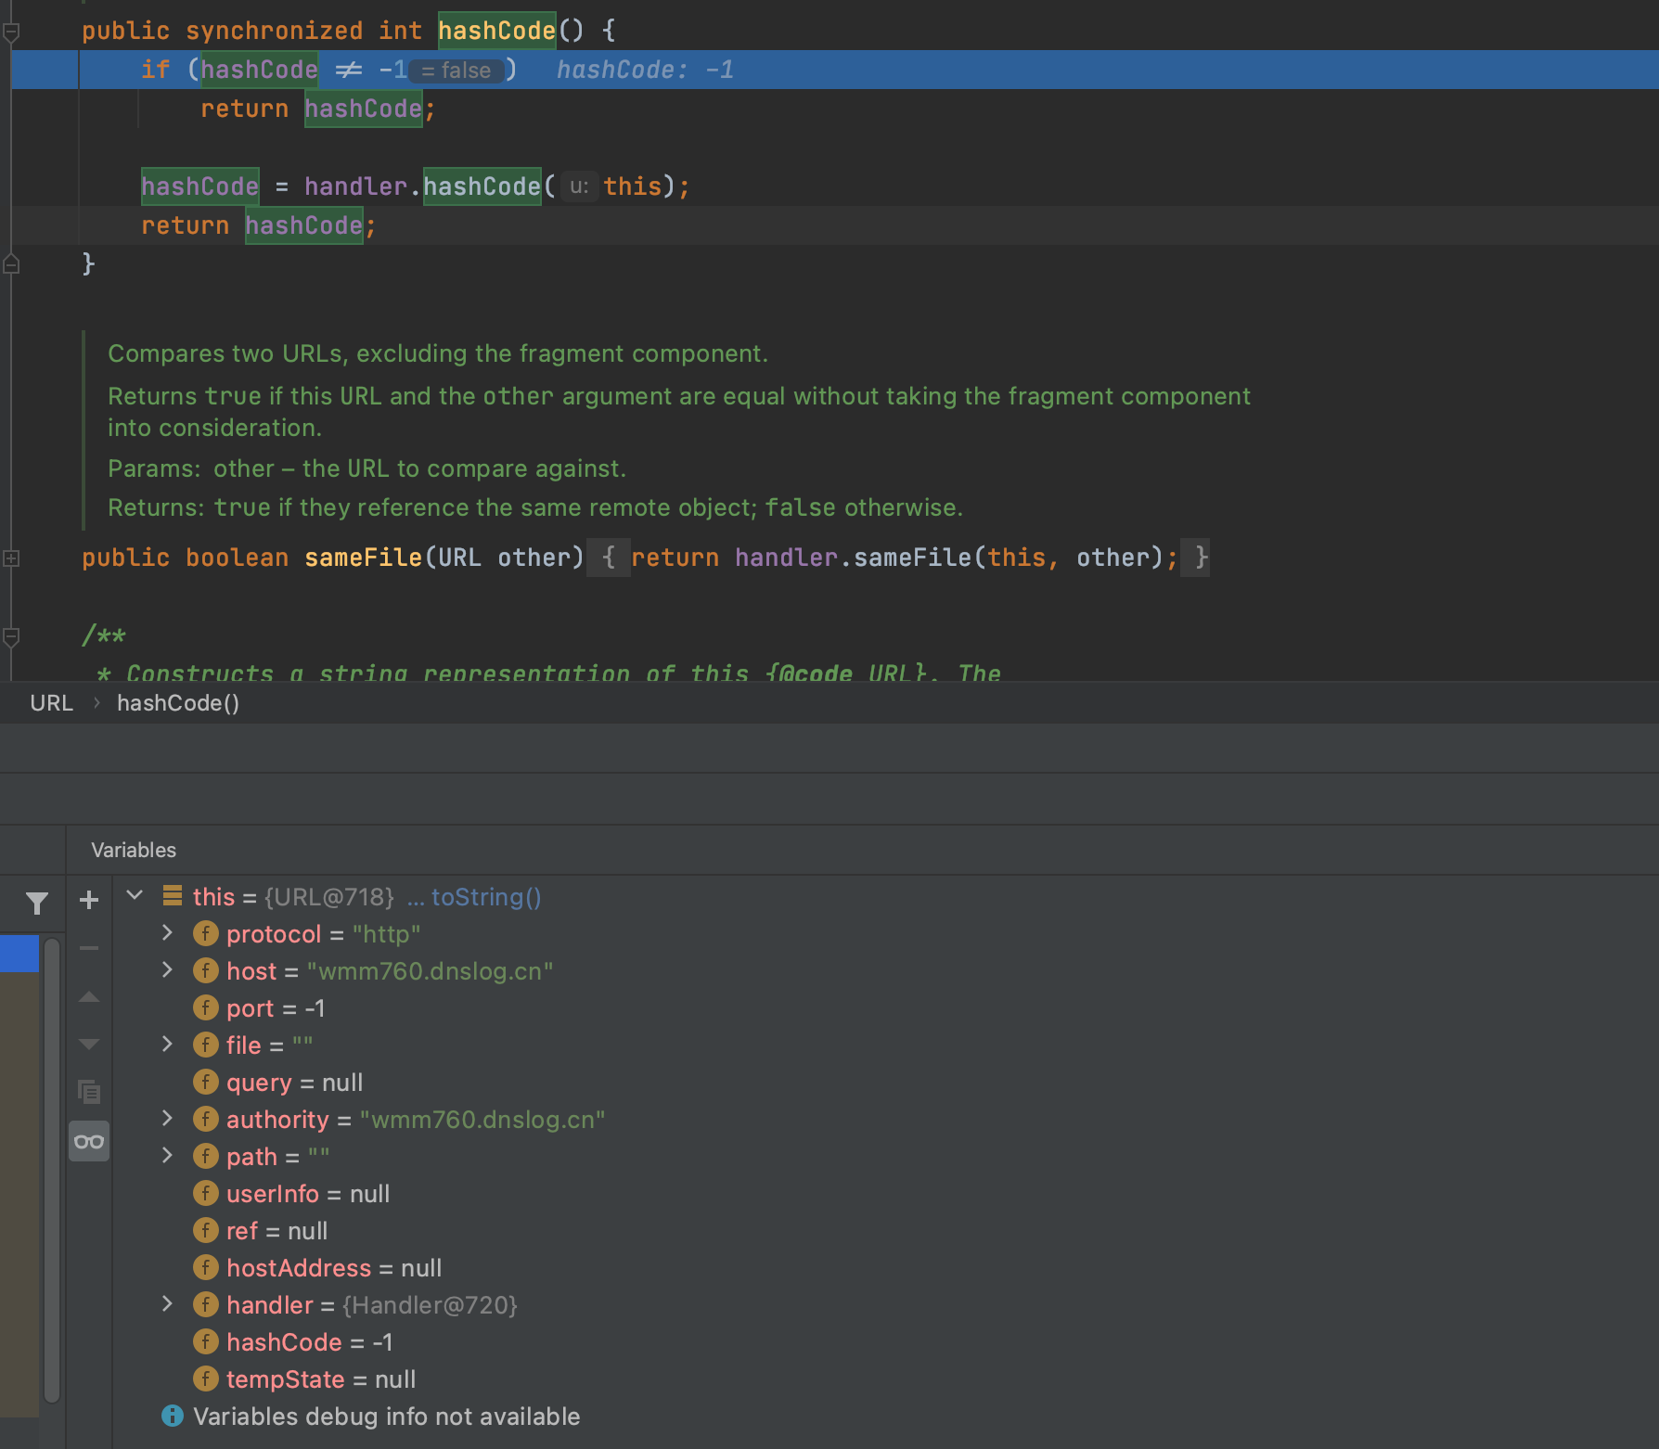Viewport: 1659px width, 1449px height.
Task: Click the toString() link
Action: pyautogui.click(x=486, y=897)
